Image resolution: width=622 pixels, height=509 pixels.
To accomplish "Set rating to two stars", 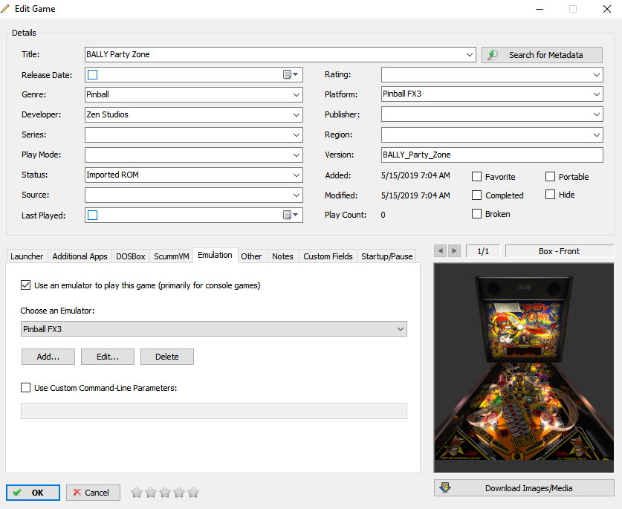I will 151,493.
